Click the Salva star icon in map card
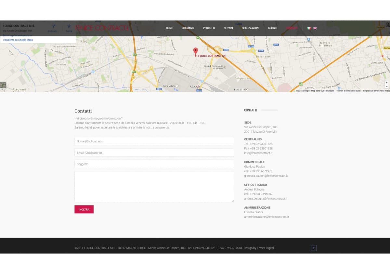 coord(69,26)
